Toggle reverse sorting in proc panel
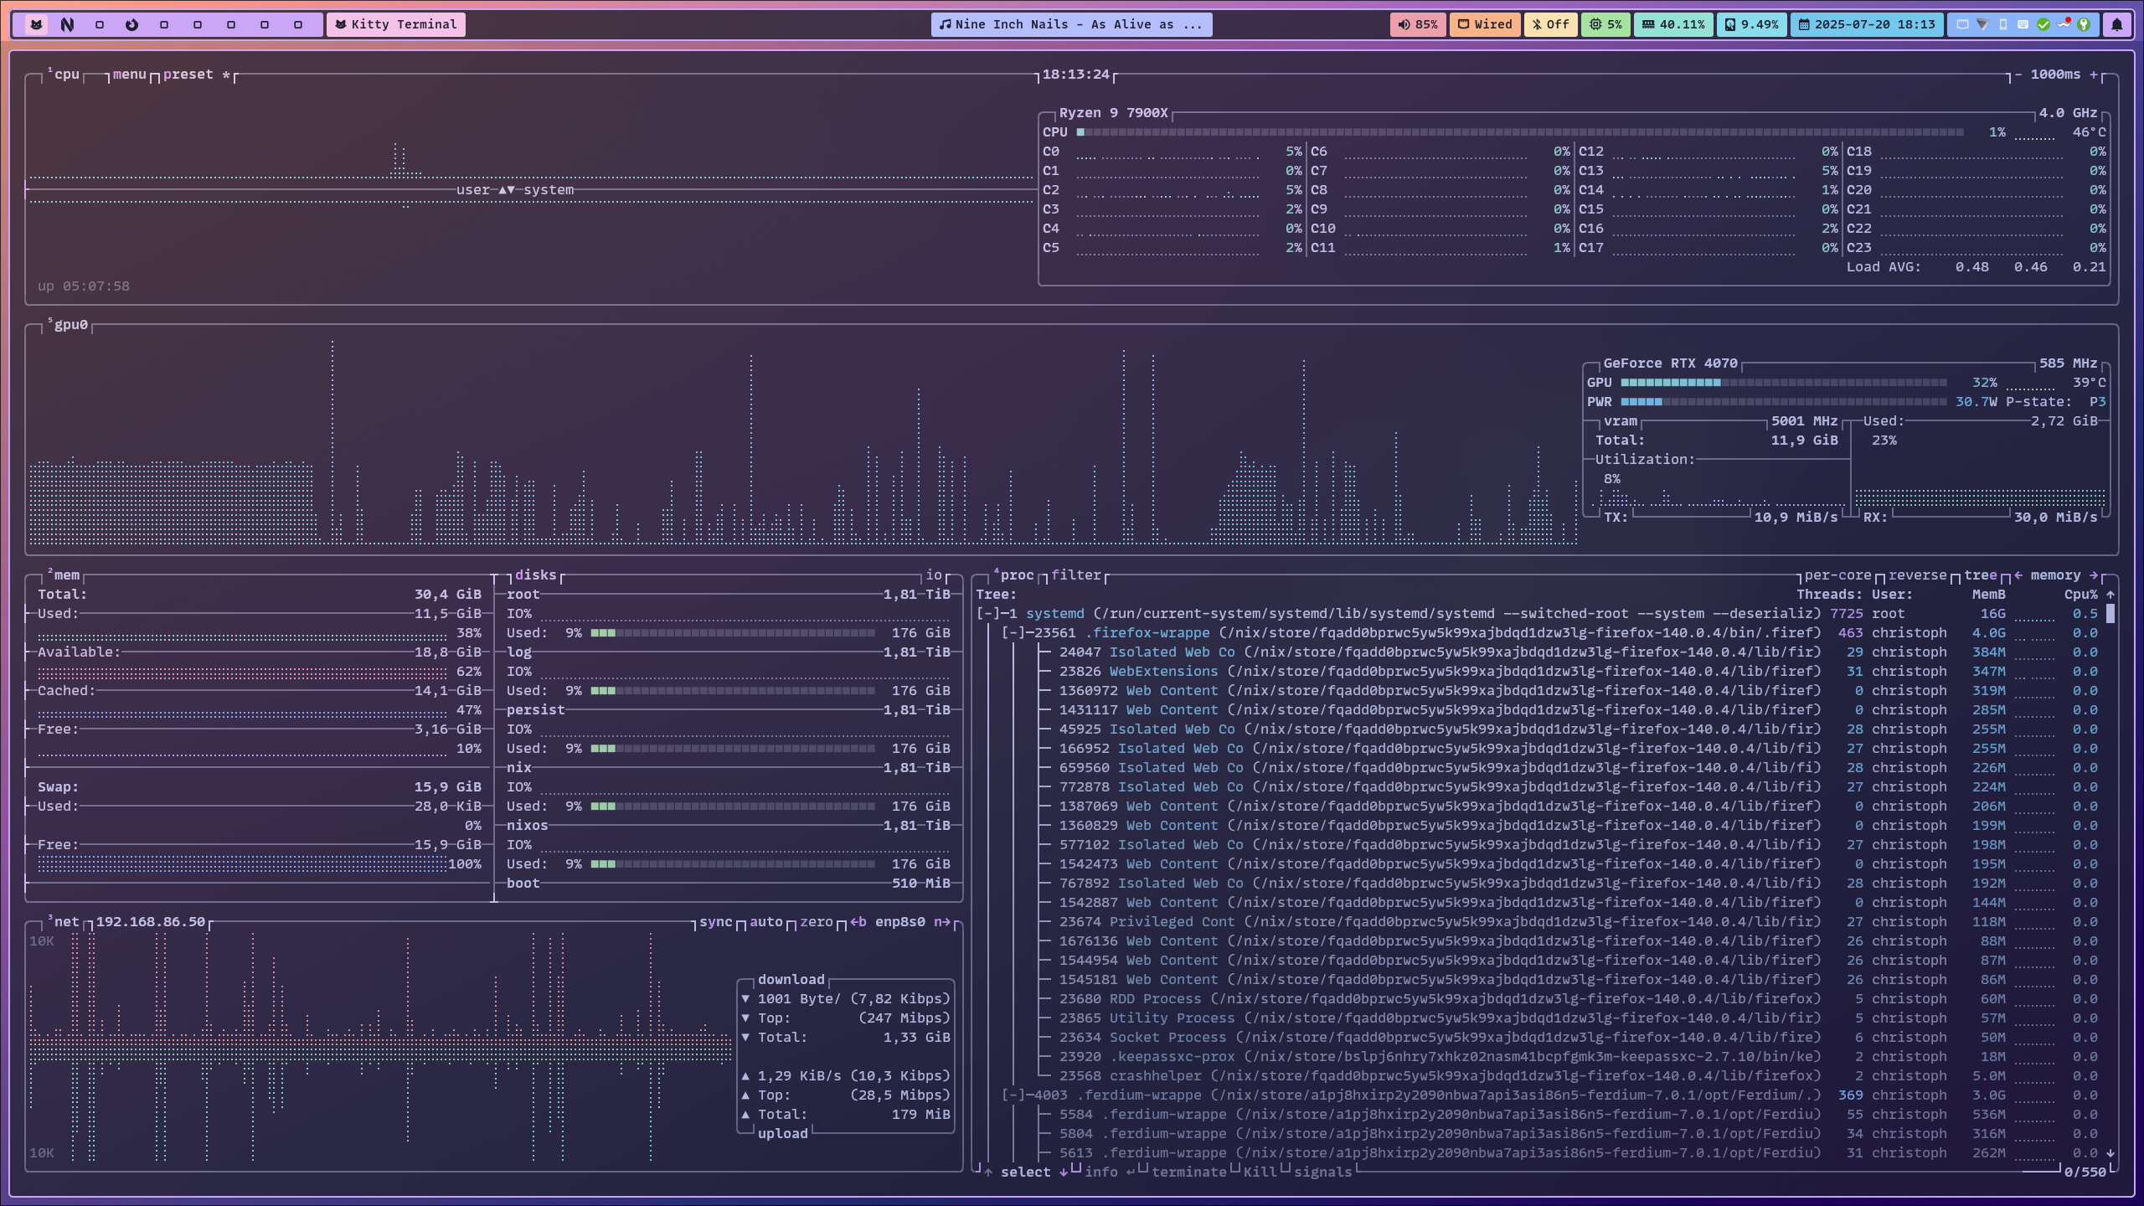 1917,575
